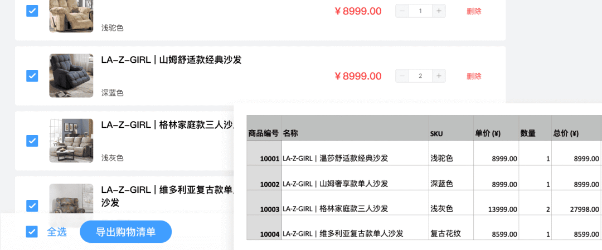The width and height of the screenshot is (602, 250).
Task: Decrease quantity of dark blue 山姆 sofa
Action: pyautogui.click(x=402, y=76)
